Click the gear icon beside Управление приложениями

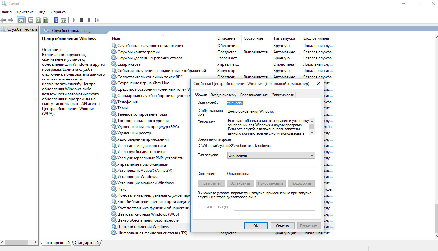point(114,164)
